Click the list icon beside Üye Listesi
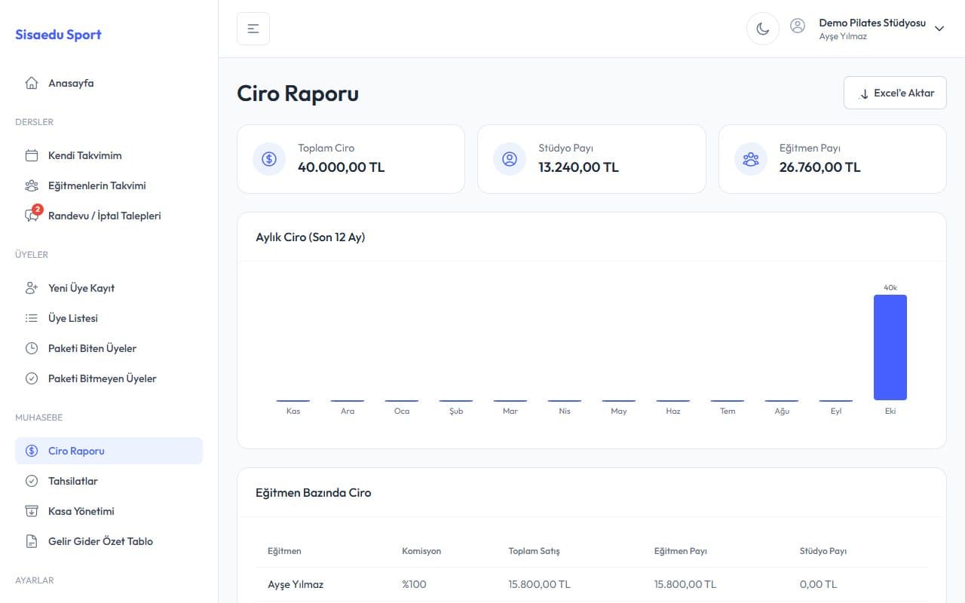This screenshot has width=965, height=603. pyautogui.click(x=32, y=318)
